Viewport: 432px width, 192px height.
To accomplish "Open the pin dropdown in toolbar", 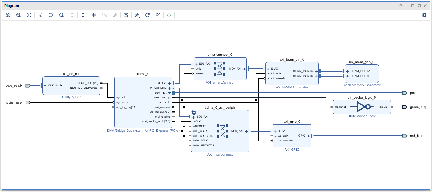I will [x=137, y=15].
